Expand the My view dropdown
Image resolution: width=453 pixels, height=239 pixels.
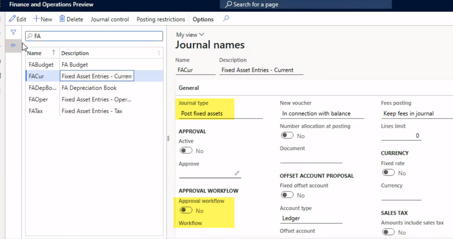click(190, 35)
